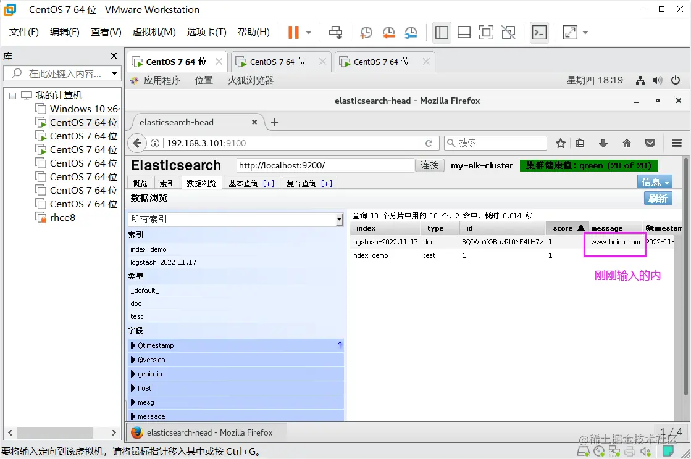Open the 编辑(E) menu
691x459 pixels.
tap(64, 32)
